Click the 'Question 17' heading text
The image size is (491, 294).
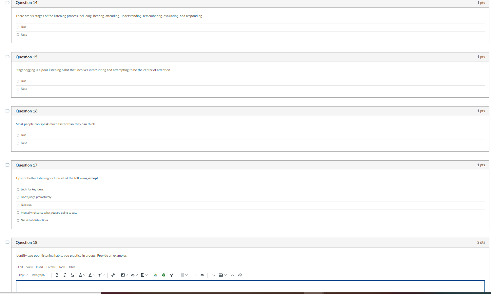click(x=27, y=165)
